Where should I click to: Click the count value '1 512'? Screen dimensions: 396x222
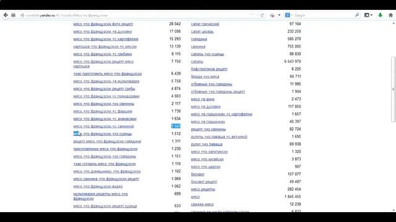point(176,134)
